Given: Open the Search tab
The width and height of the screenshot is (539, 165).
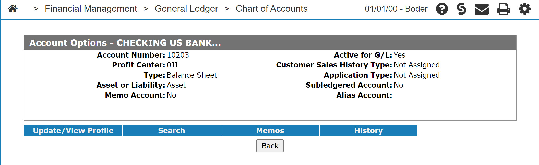Looking at the screenshot, I should [172, 130].
